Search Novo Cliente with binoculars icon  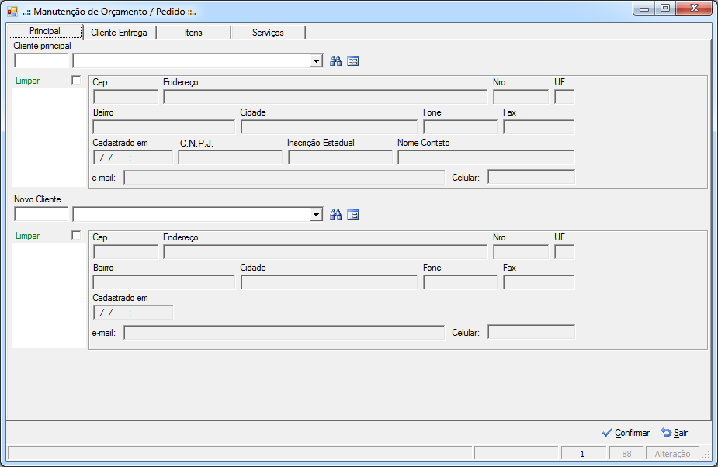(335, 214)
